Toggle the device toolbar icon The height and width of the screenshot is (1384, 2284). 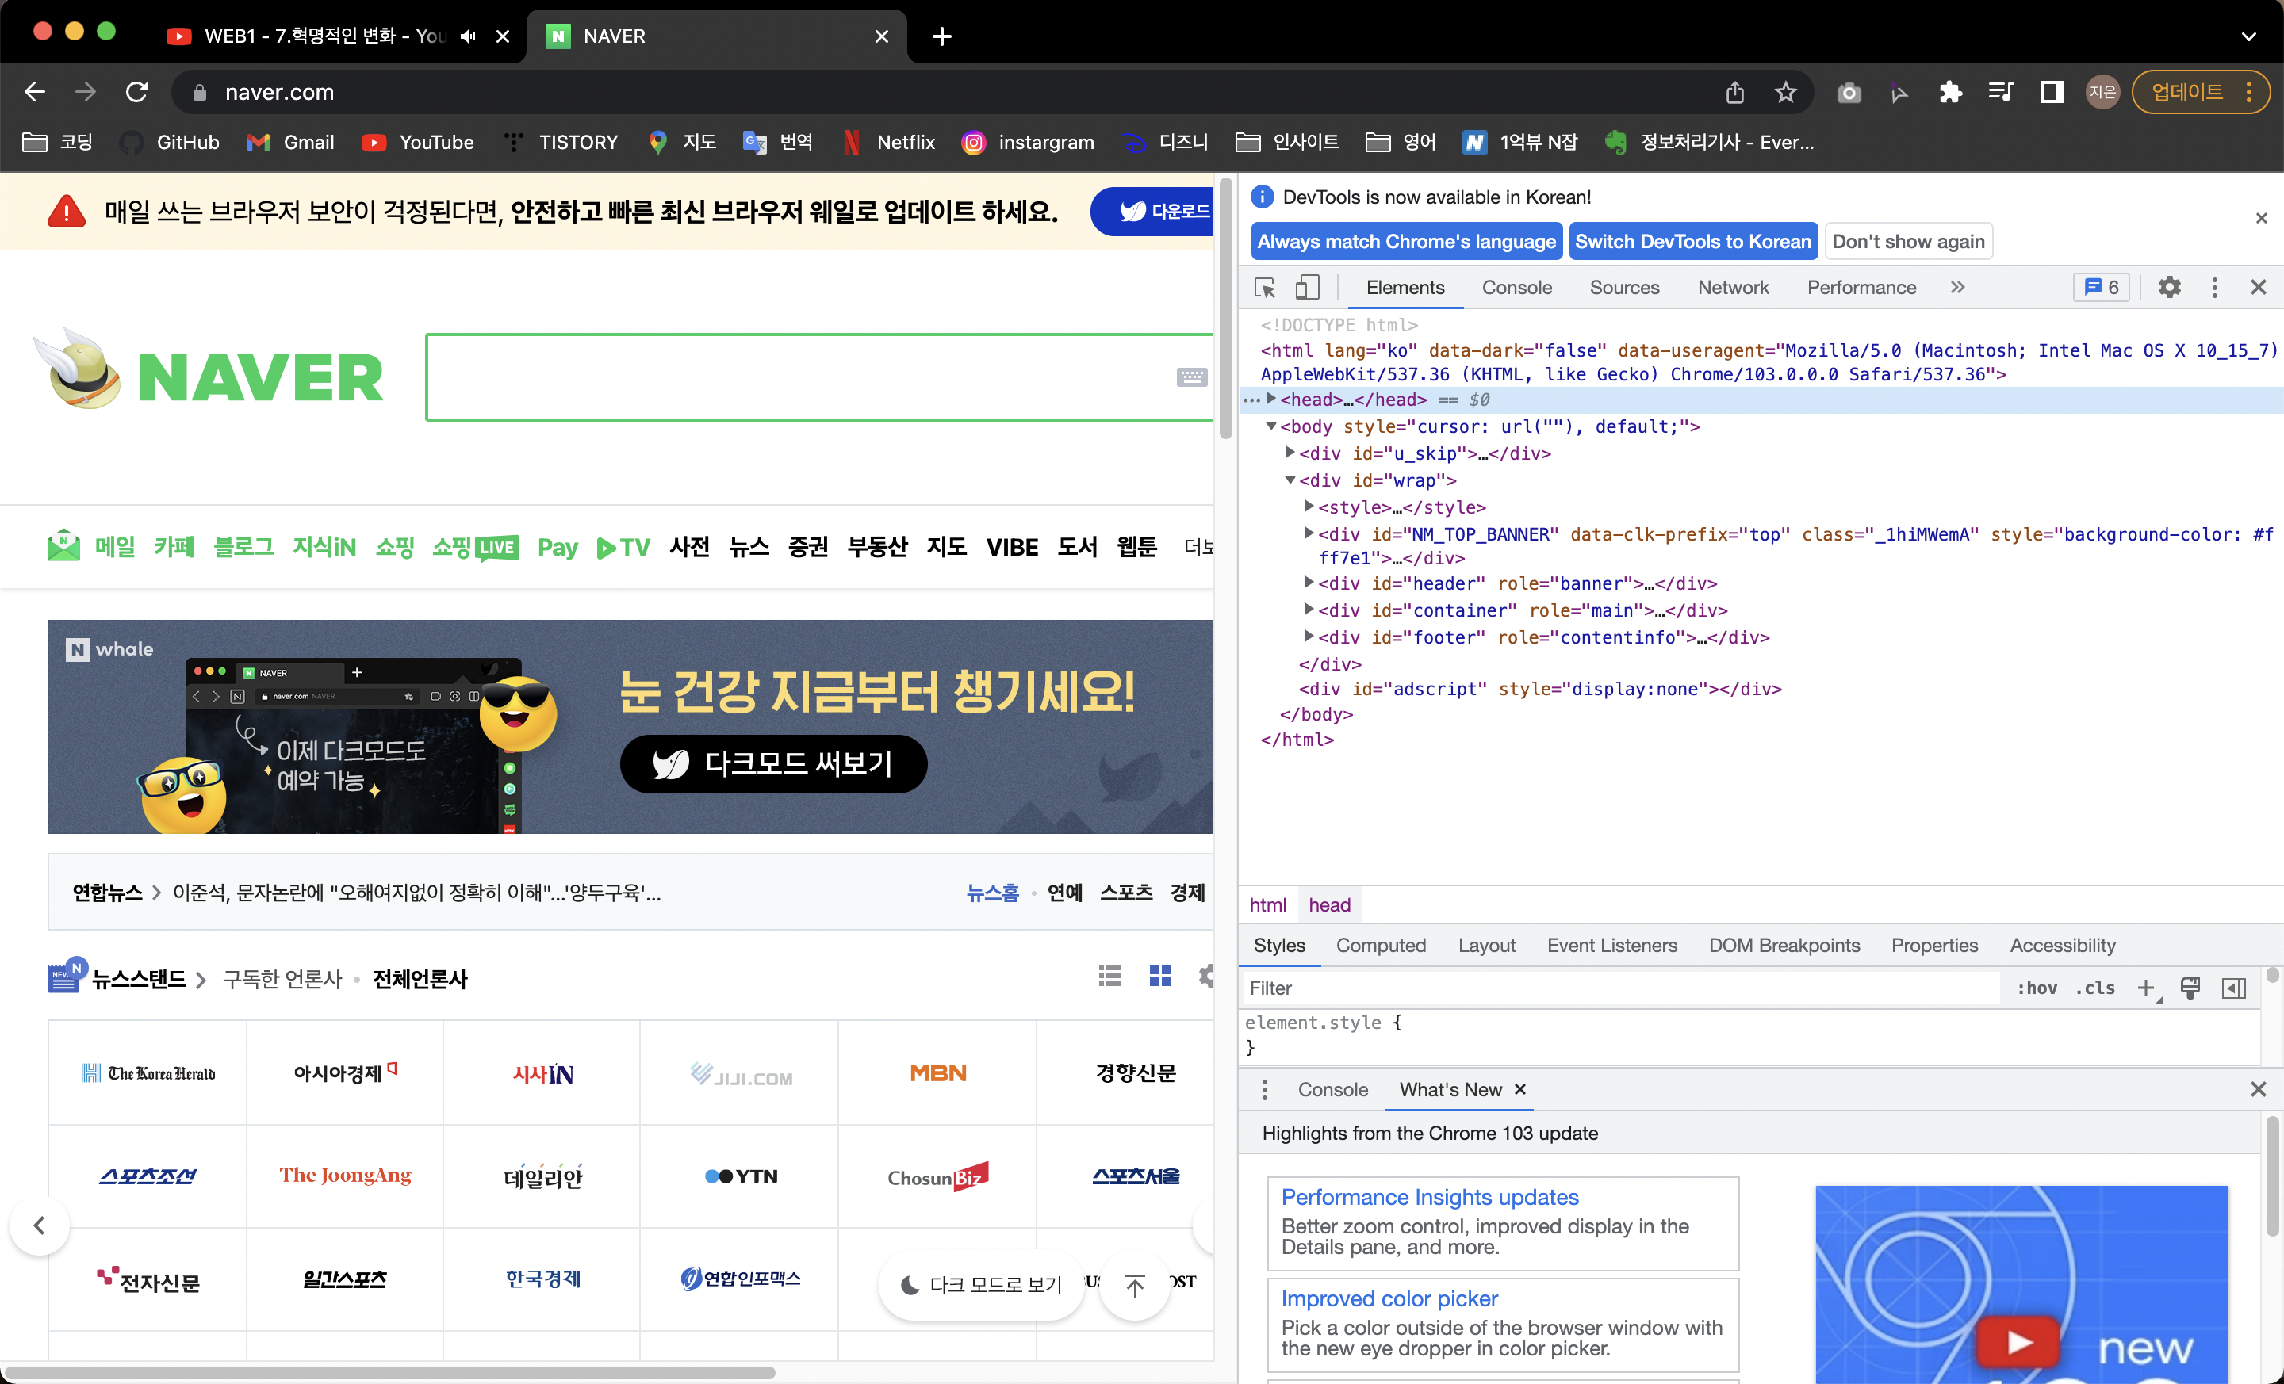(1307, 287)
